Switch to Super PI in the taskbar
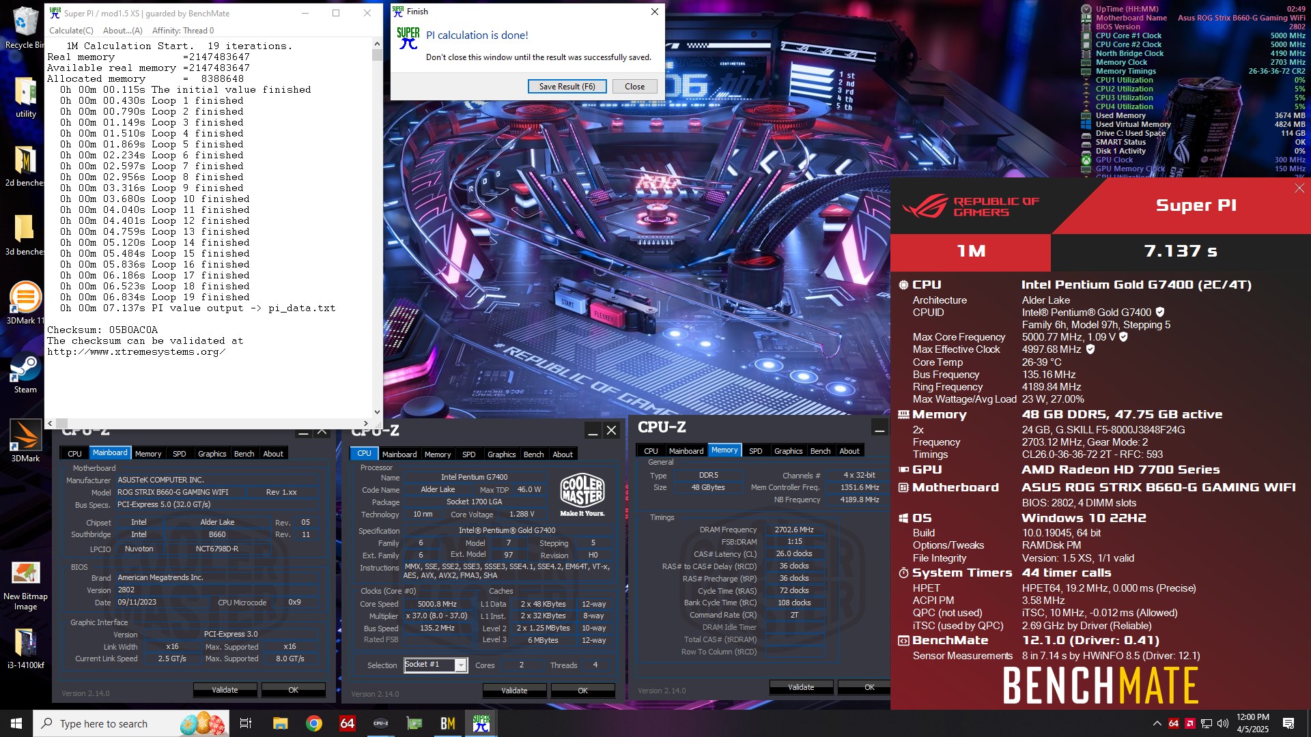Image resolution: width=1311 pixels, height=737 pixels. (x=481, y=723)
